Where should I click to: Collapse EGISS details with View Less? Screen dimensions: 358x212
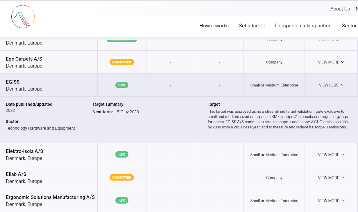click(x=331, y=85)
